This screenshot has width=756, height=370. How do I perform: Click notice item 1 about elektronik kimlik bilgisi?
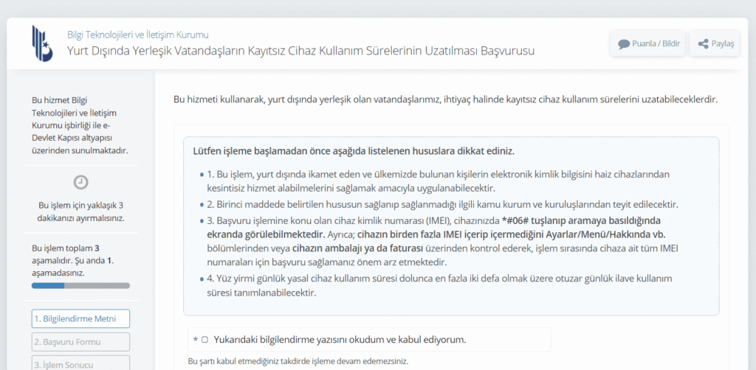coord(437,181)
